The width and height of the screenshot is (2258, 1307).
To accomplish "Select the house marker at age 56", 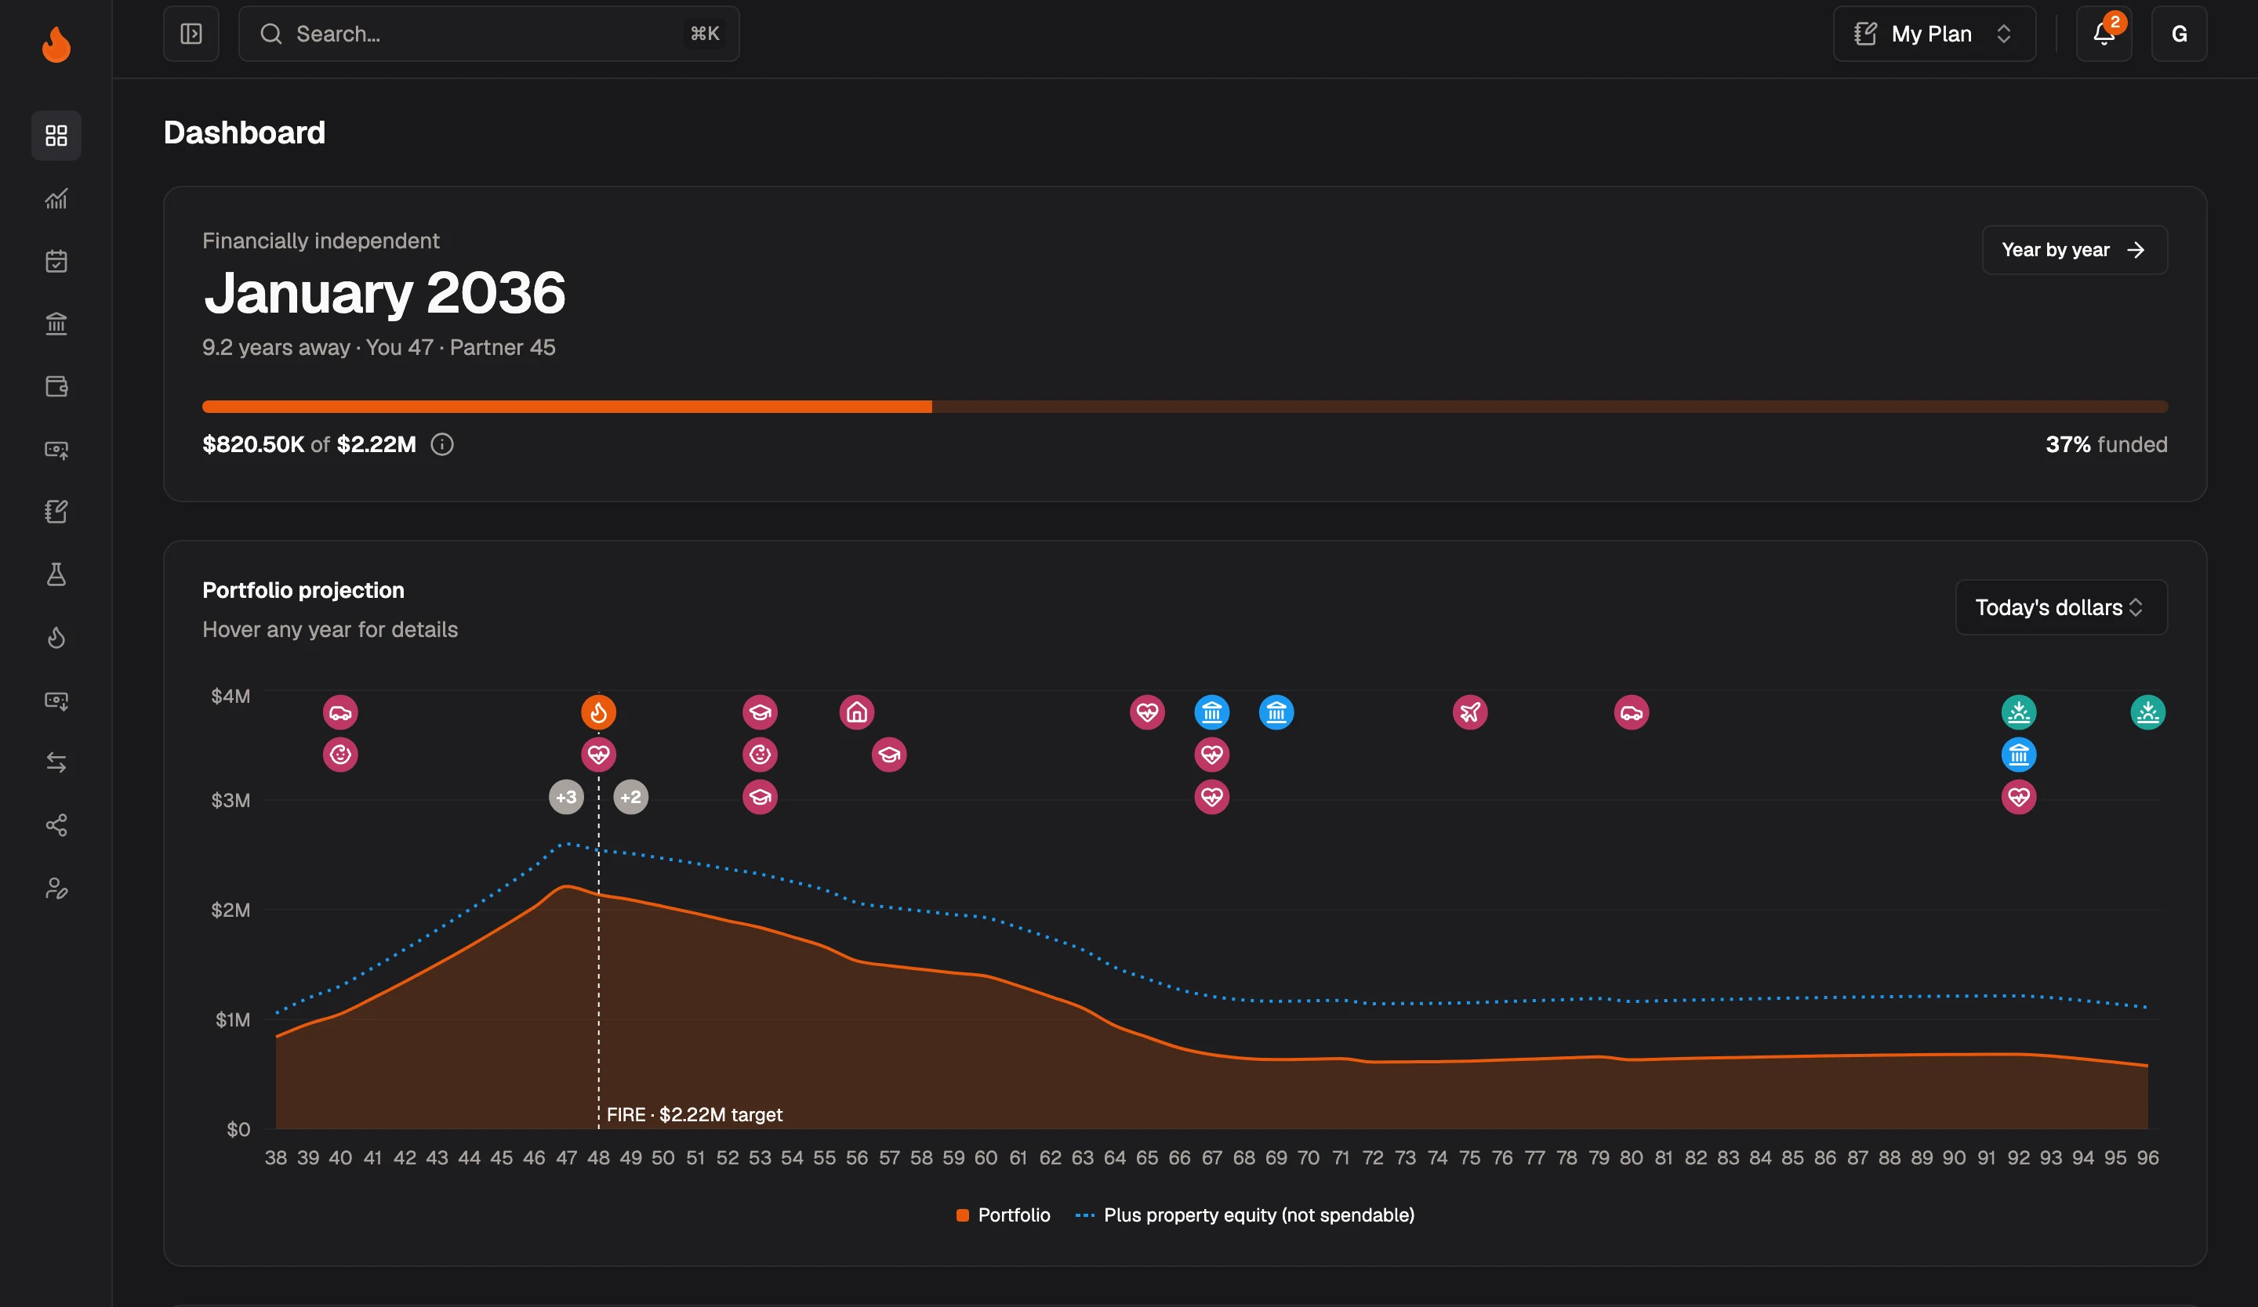I will (857, 712).
